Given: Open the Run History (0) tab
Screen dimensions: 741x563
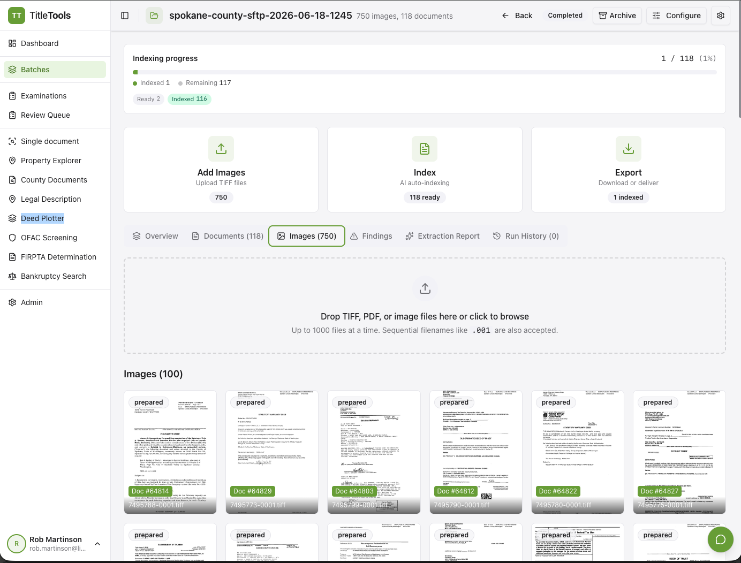Looking at the screenshot, I should (x=526, y=236).
